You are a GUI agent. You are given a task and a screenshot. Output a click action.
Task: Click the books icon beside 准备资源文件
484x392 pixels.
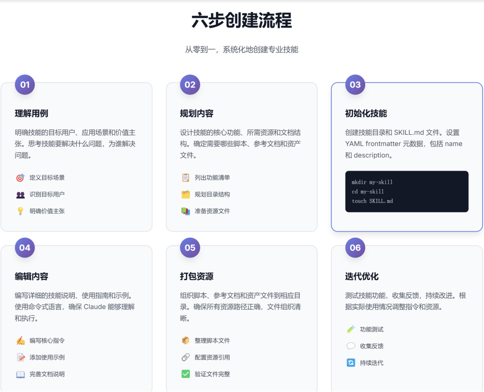point(186,211)
